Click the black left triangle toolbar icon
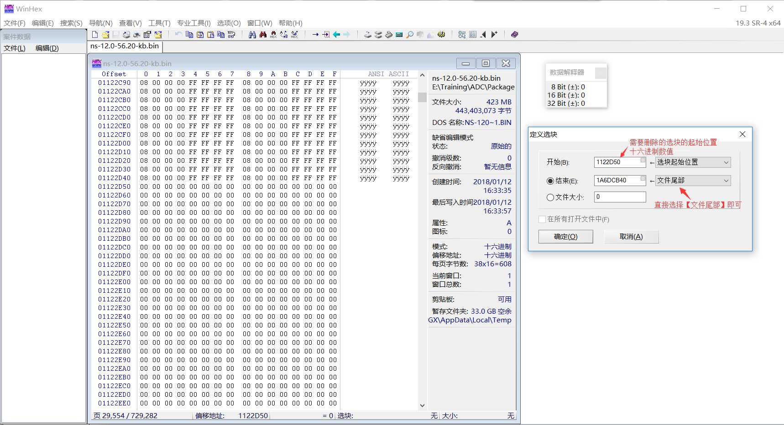This screenshot has width=784, height=425. 483,35
